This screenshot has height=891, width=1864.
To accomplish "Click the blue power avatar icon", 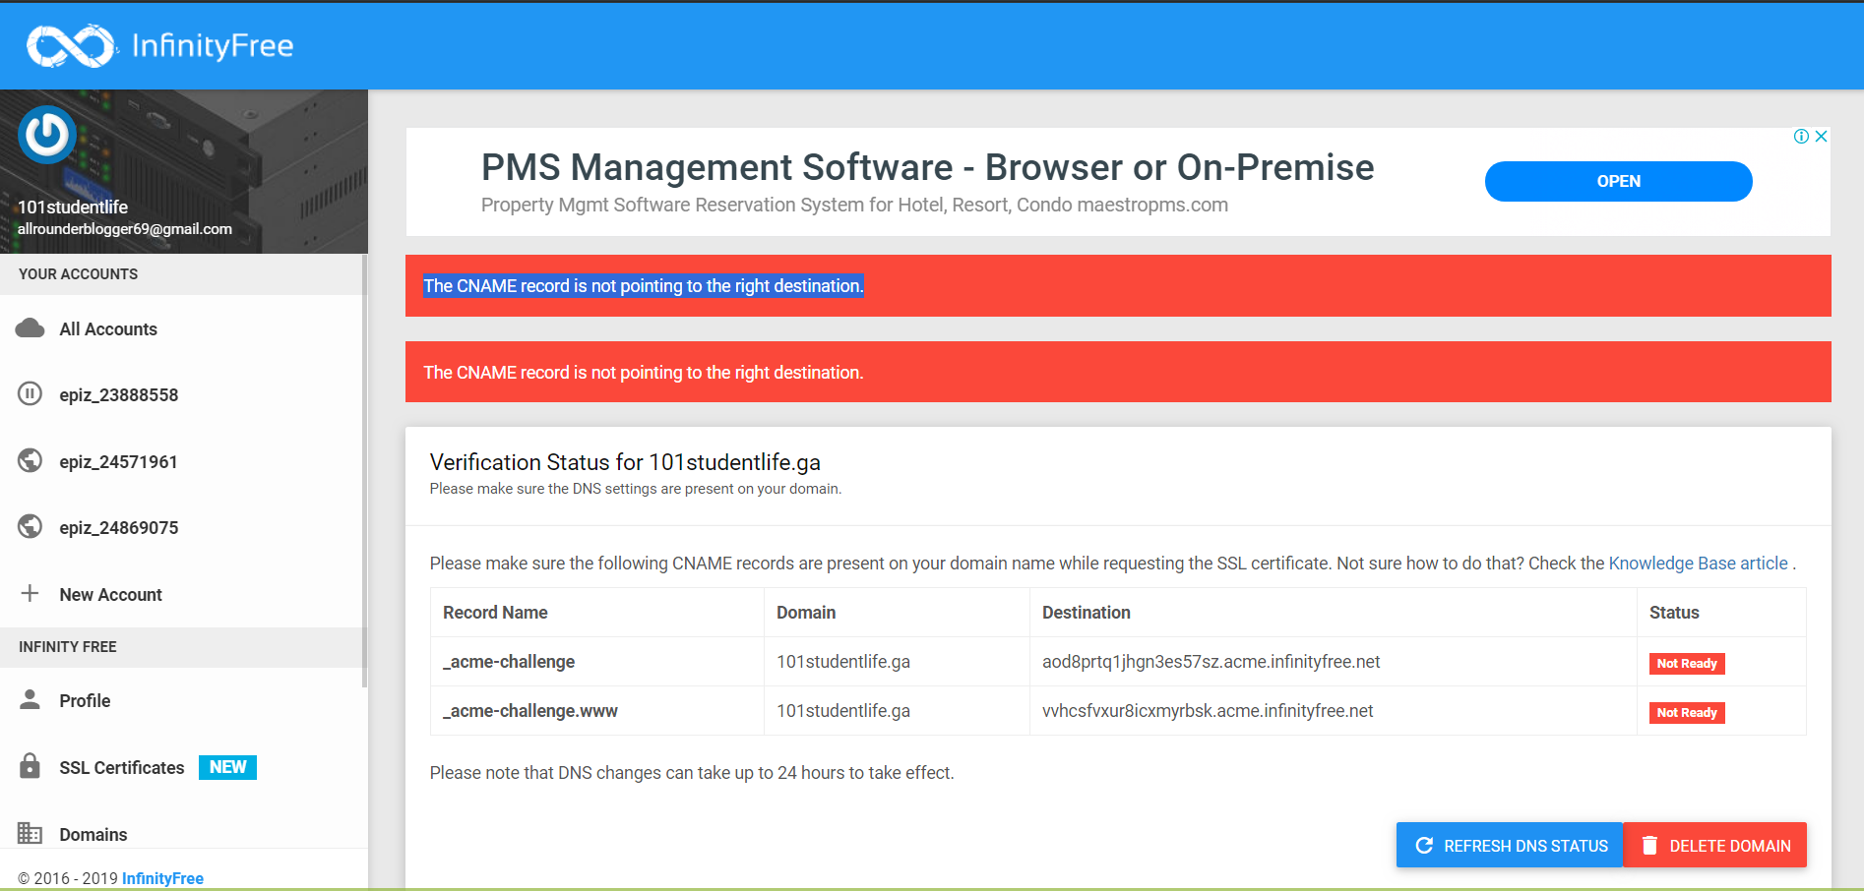I will coord(46,135).
